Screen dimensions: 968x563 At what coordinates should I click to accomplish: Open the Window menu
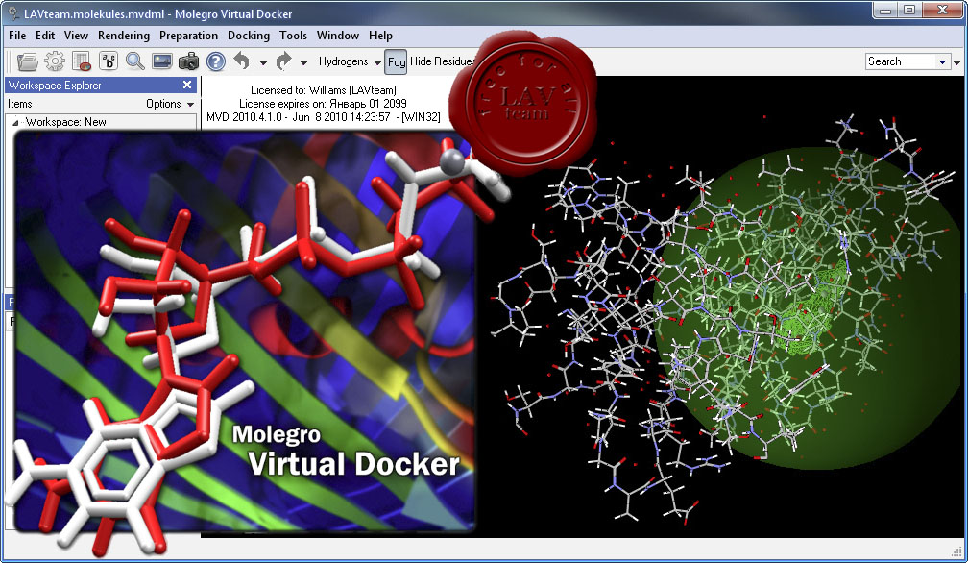pyautogui.click(x=338, y=36)
